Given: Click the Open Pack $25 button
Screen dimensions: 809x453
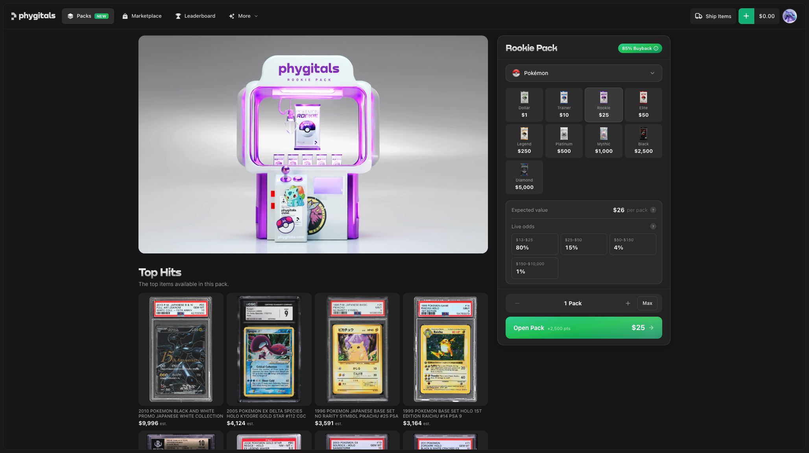Looking at the screenshot, I should click(x=584, y=328).
